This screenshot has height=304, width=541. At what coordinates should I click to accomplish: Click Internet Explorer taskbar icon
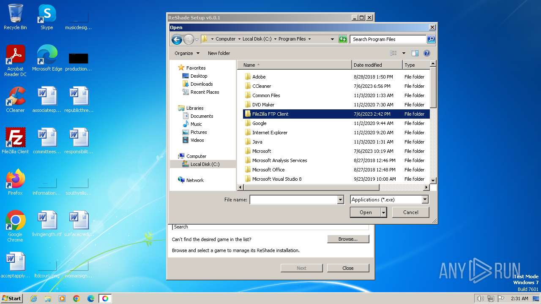pos(34,299)
